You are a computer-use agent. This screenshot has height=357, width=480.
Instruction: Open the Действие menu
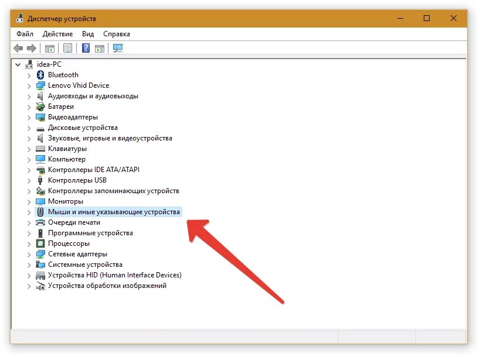[57, 34]
